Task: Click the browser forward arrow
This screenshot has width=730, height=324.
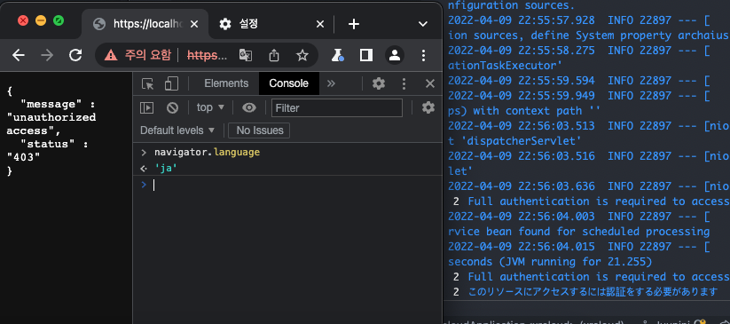Action: click(47, 55)
